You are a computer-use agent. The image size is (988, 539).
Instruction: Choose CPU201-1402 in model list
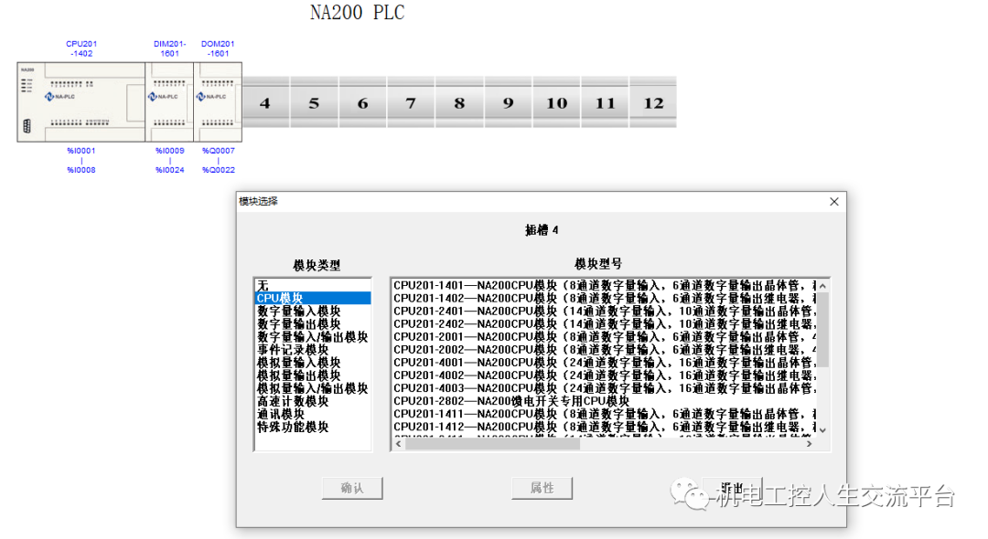[605, 298]
